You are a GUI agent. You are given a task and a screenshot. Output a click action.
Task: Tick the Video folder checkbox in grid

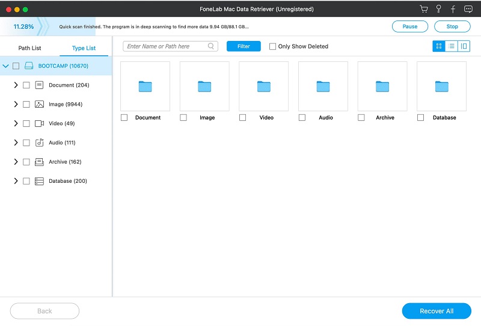click(x=243, y=117)
